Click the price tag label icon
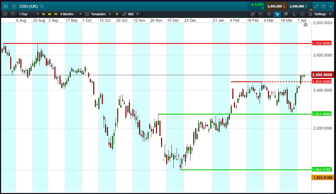The image size is (336, 194). click(302, 14)
